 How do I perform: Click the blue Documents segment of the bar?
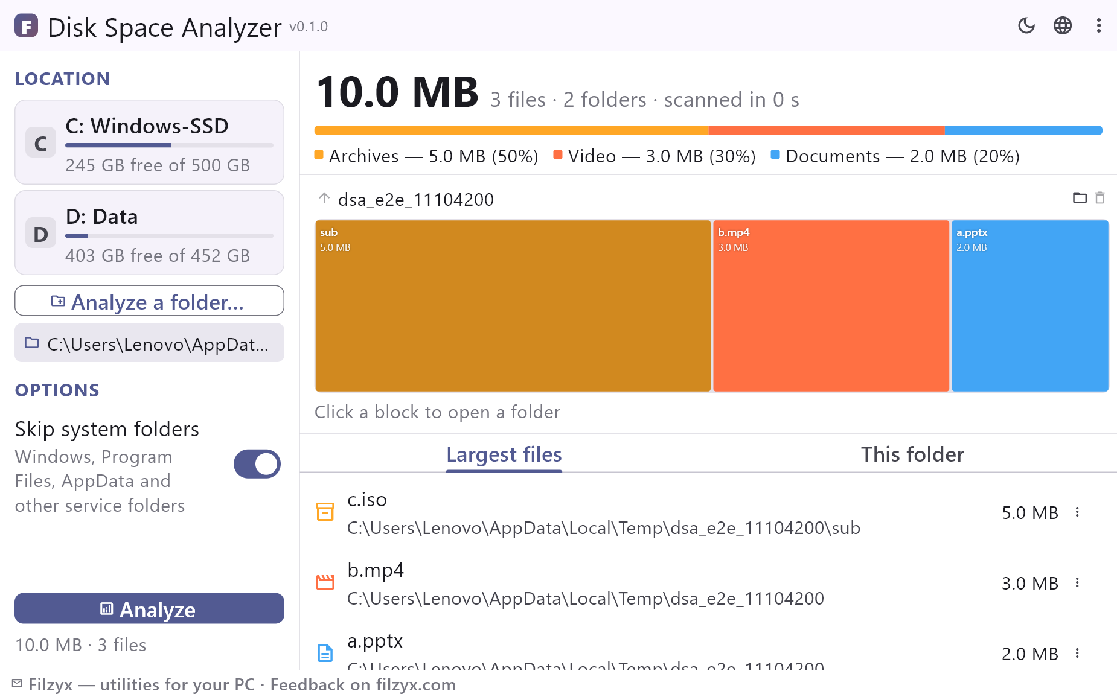coord(1023,130)
